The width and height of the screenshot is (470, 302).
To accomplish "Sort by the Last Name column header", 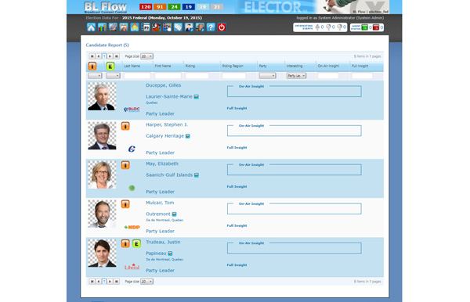I will point(132,66).
